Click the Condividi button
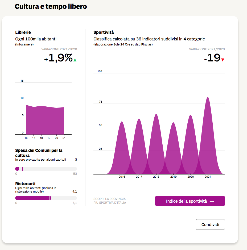The height and width of the screenshot is (250, 247). tap(210, 224)
